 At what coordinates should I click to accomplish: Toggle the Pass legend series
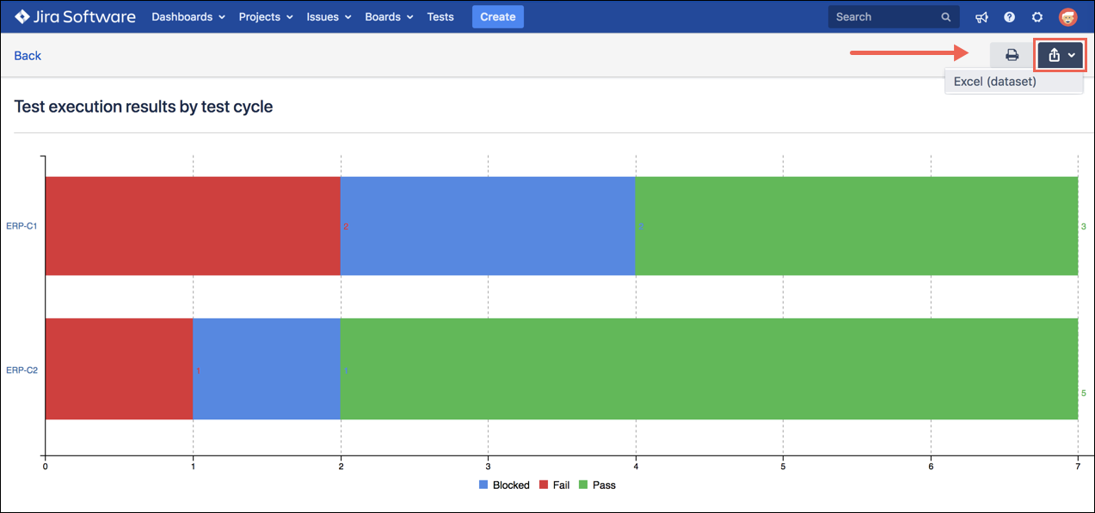597,485
